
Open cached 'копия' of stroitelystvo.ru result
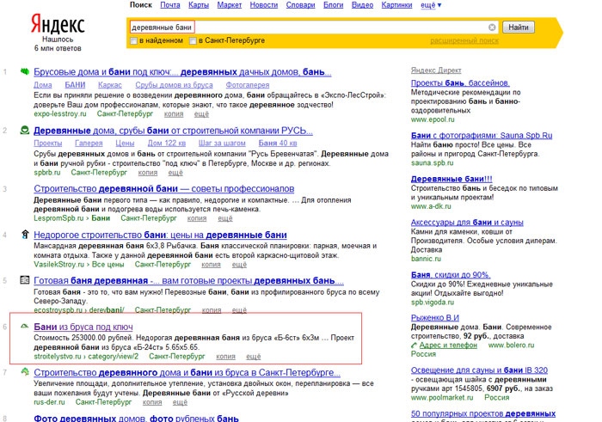coord(225,357)
